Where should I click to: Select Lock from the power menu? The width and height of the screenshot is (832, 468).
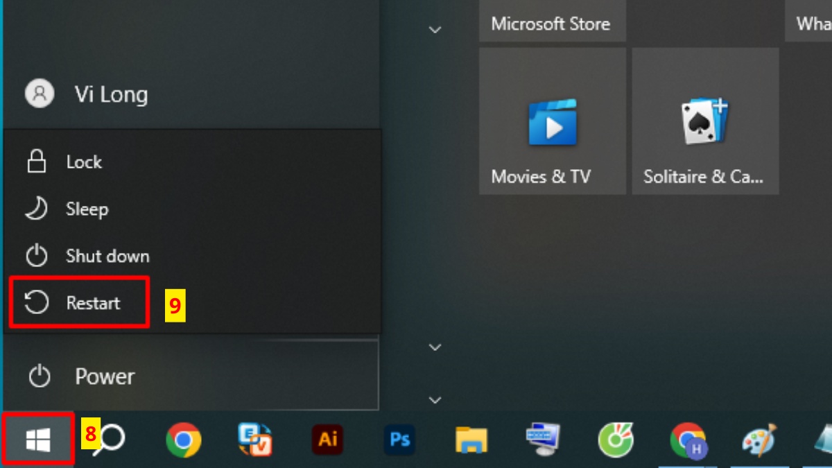(191, 162)
